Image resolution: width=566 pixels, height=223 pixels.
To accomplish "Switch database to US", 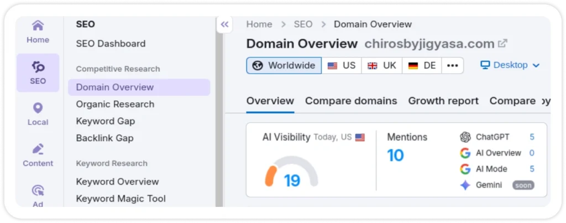I will pyautogui.click(x=342, y=65).
